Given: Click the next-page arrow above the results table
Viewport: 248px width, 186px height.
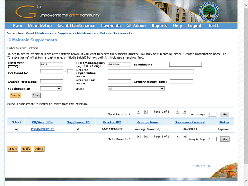Looking at the screenshot, I should tap(177, 112).
